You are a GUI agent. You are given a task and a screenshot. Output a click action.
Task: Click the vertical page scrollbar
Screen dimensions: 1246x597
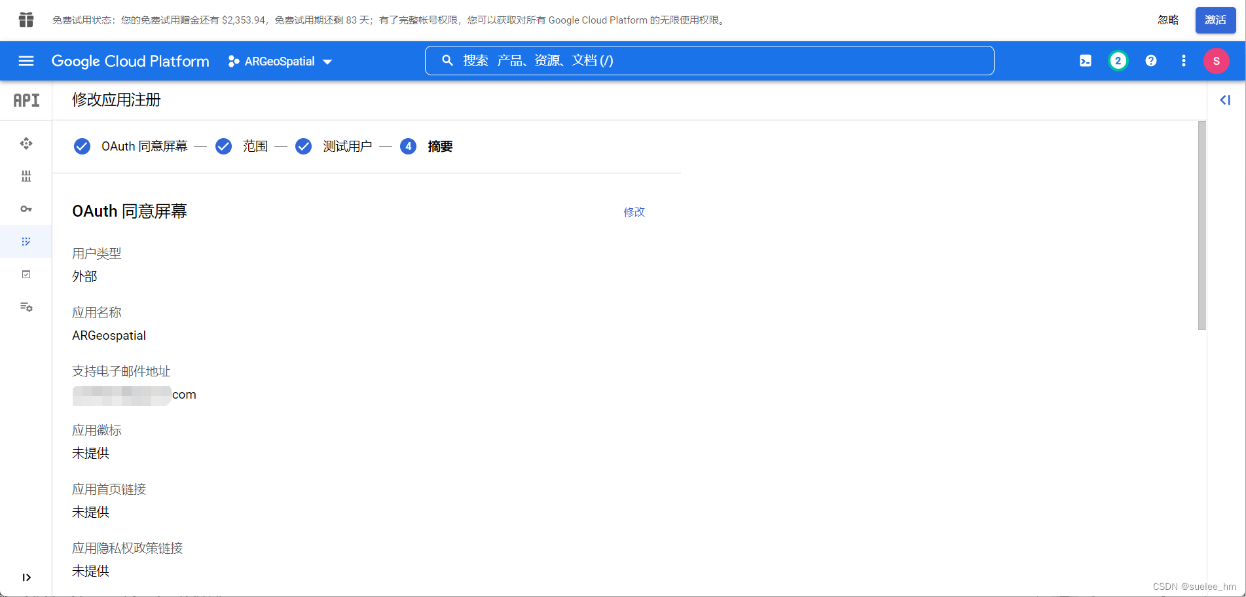(x=1201, y=225)
